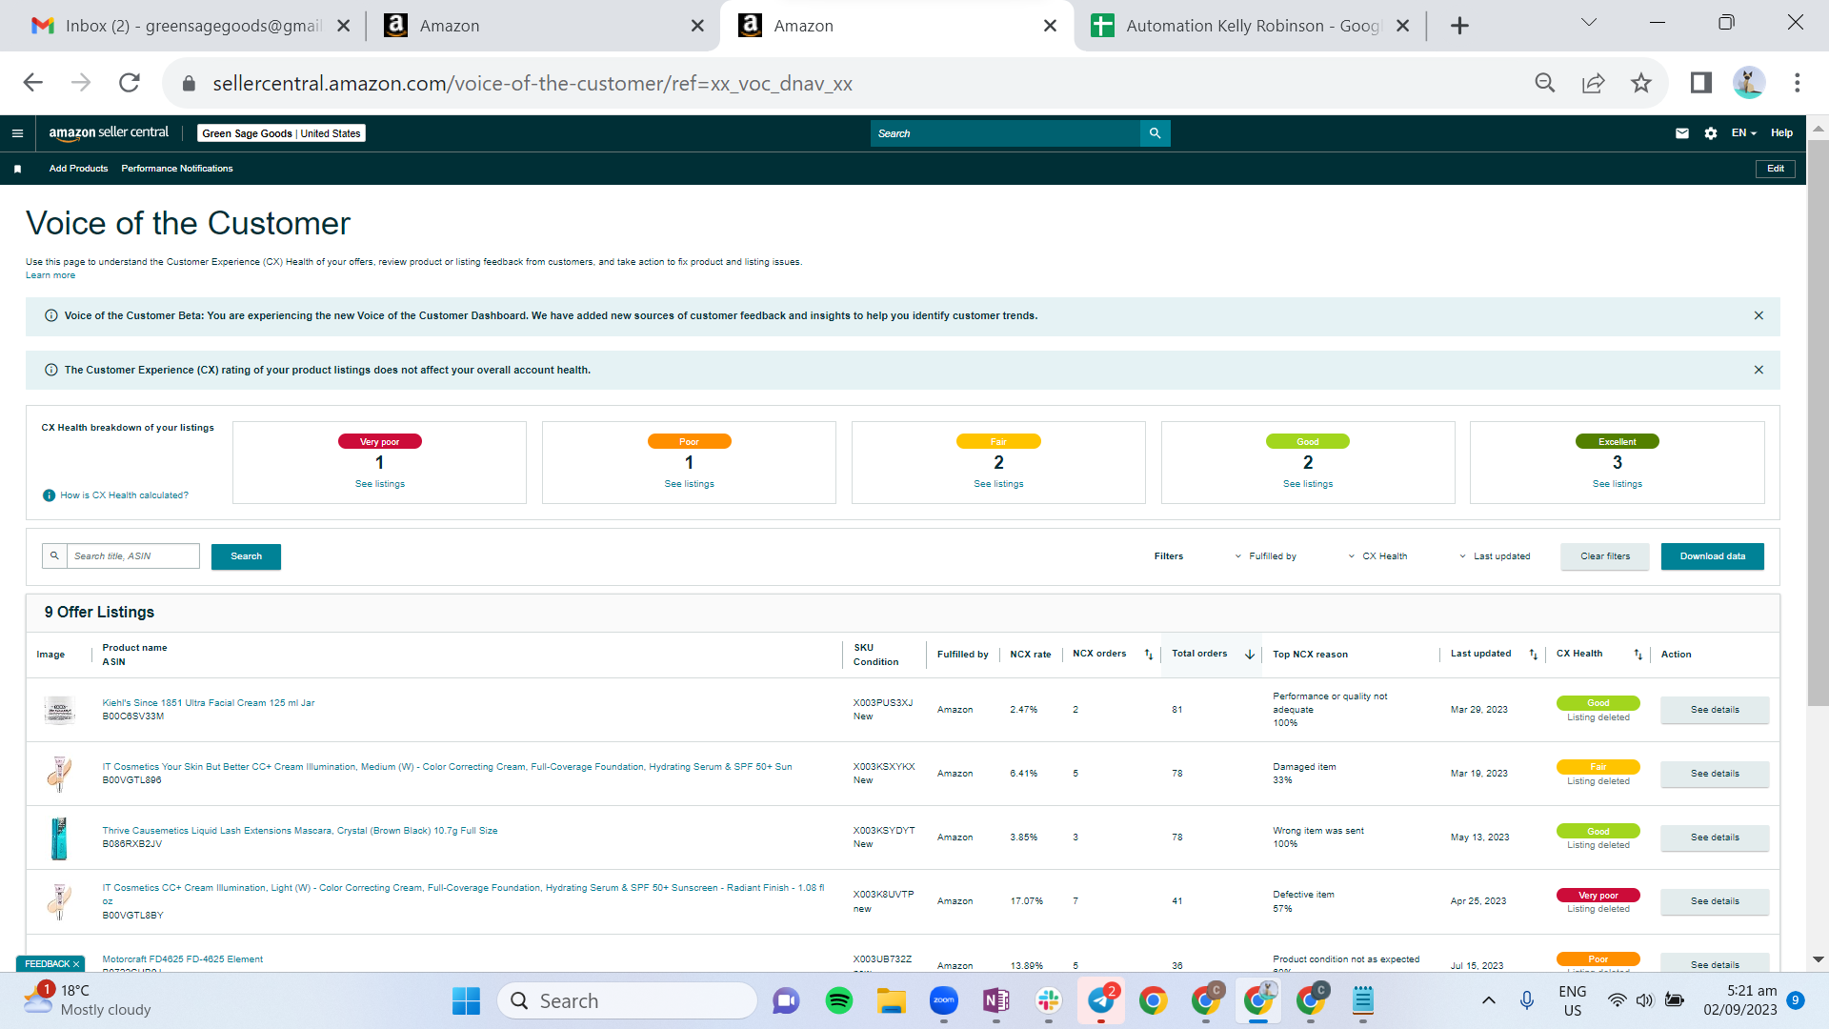
Task: Bookmark this page with the star
Action: point(1640,83)
